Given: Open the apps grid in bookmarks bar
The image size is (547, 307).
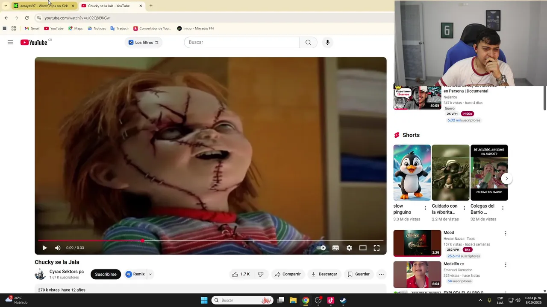Looking at the screenshot, I should coord(14,29).
